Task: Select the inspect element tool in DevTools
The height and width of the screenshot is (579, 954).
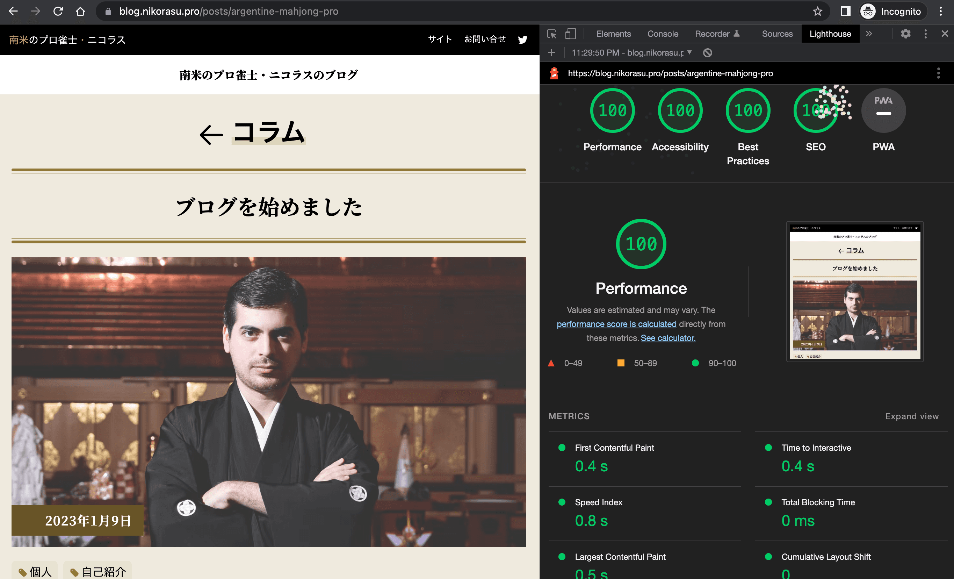Action: [552, 34]
